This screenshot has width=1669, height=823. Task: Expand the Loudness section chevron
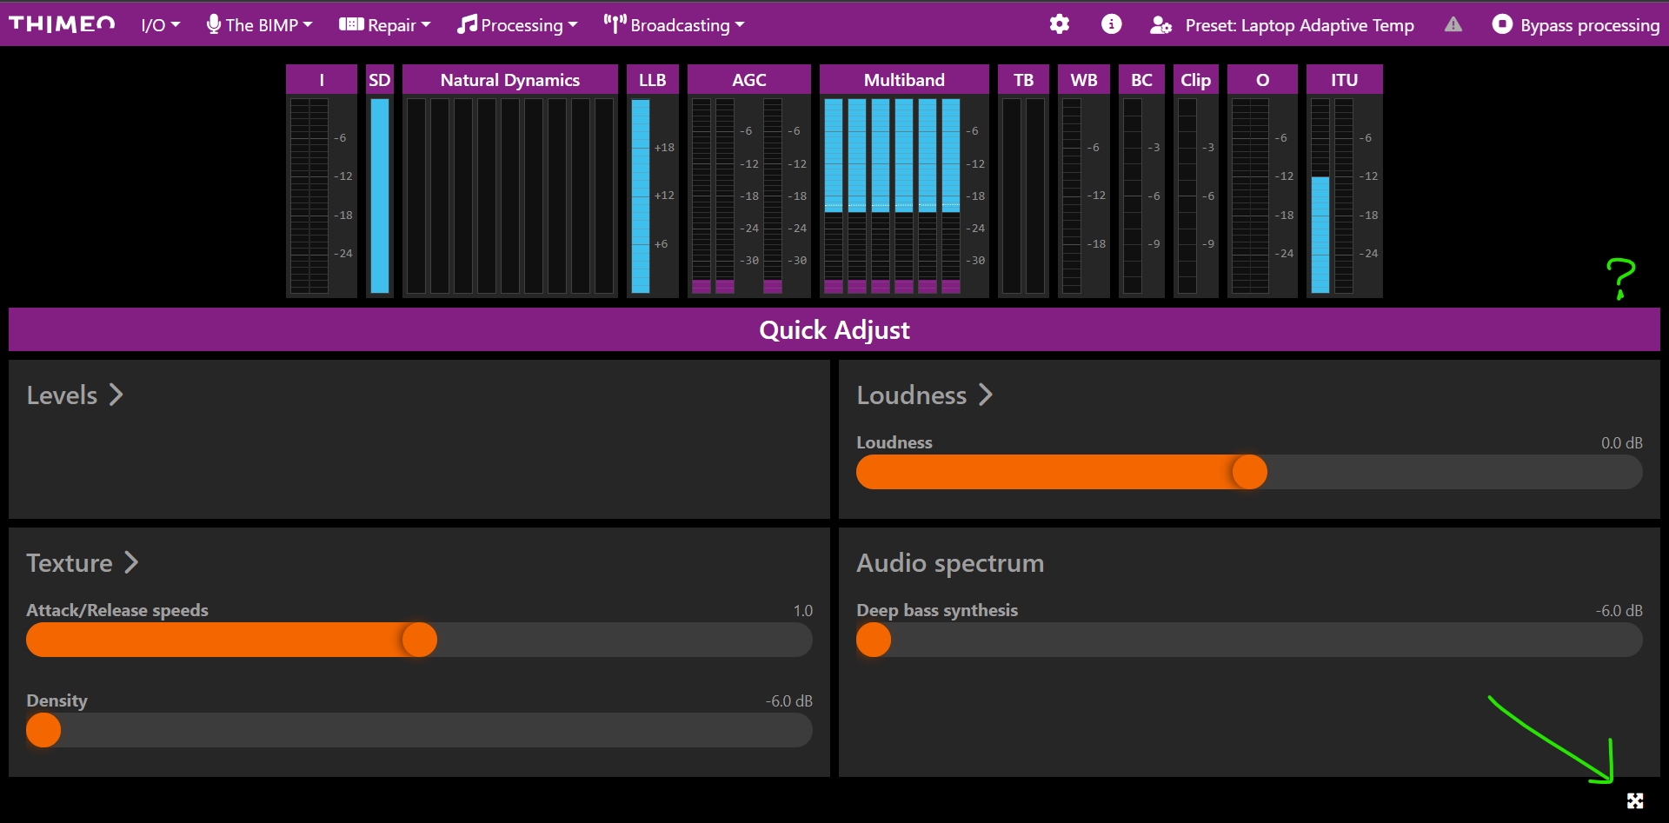pyautogui.click(x=985, y=395)
